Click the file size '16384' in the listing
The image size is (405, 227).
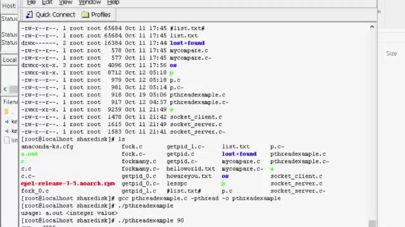tap(113, 43)
